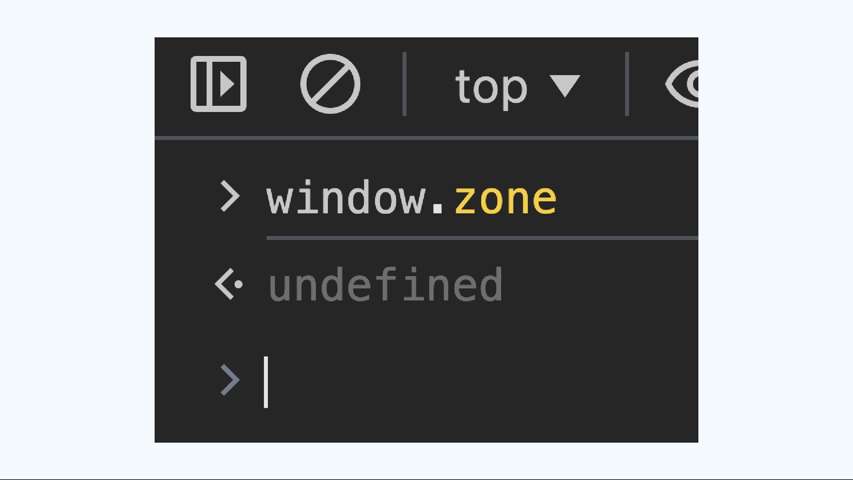Select the yellow 'zone' property text

(x=506, y=199)
